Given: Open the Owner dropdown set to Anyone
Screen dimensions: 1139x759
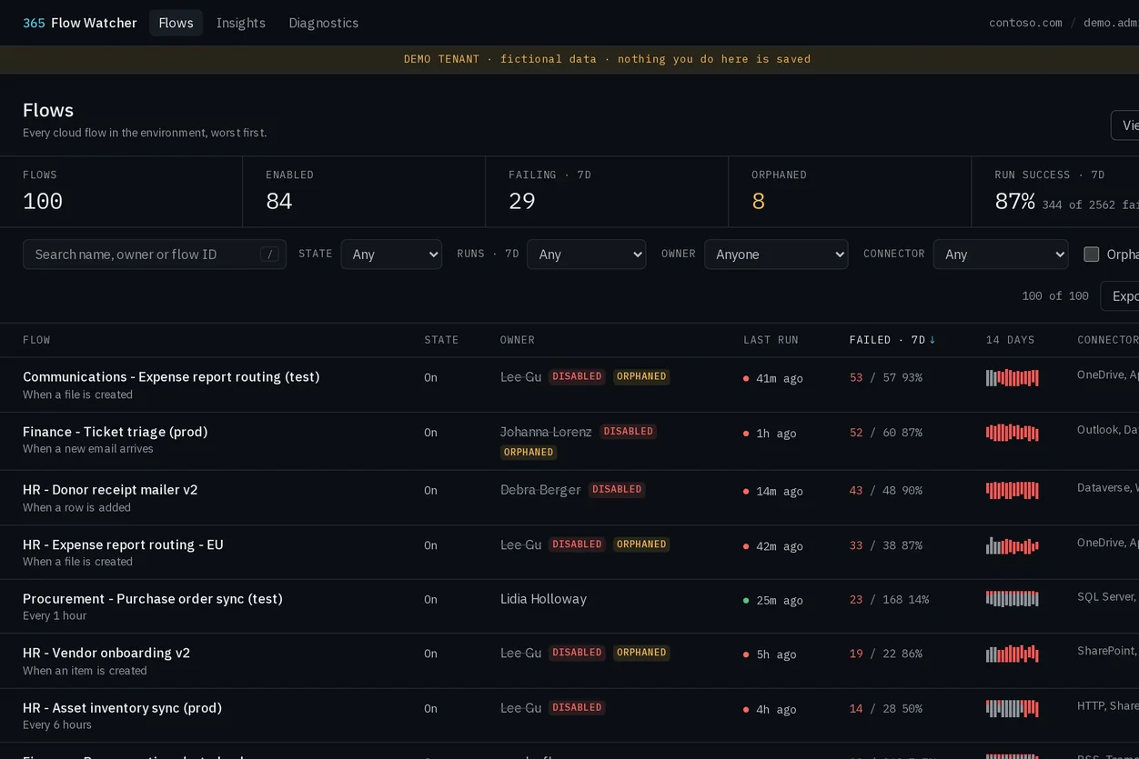Looking at the screenshot, I should 776,255.
